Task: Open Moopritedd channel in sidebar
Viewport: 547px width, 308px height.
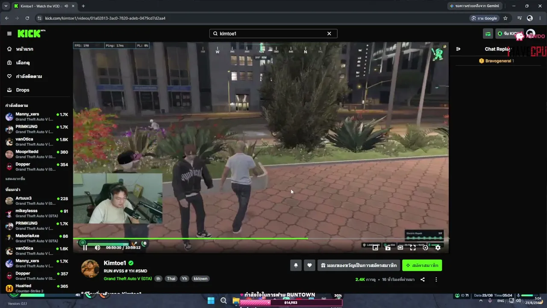Action: point(36,154)
